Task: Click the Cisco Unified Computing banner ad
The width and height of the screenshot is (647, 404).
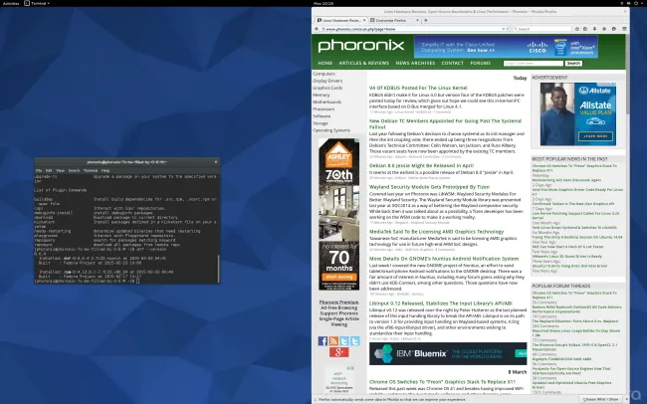Action: [506, 47]
